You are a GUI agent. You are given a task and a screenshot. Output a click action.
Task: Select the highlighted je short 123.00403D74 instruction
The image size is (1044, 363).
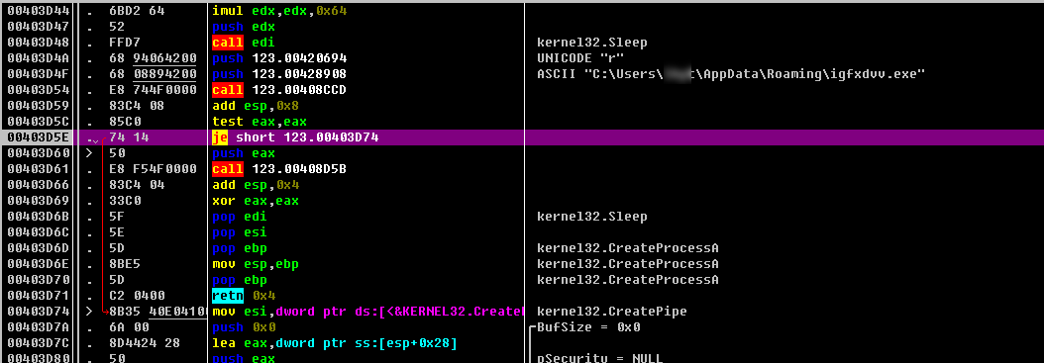coord(297,137)
